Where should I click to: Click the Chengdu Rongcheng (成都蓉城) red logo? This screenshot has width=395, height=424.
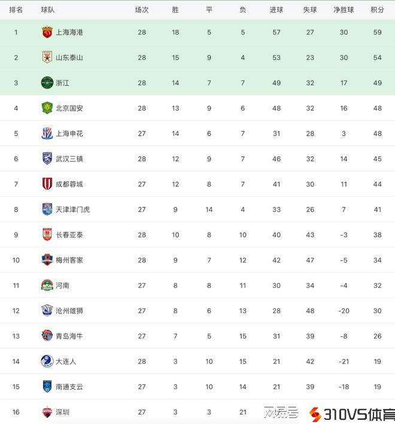coord(47,184)
